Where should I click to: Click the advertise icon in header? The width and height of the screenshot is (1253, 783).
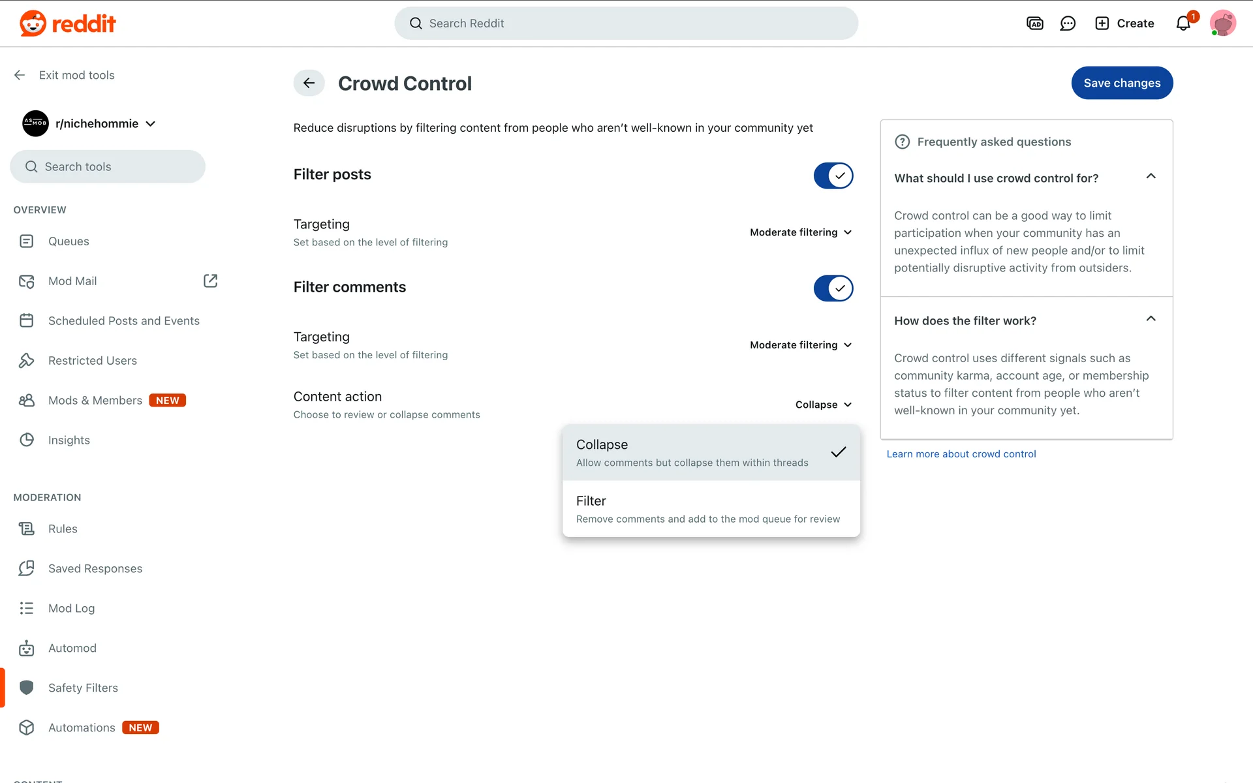1035,23
